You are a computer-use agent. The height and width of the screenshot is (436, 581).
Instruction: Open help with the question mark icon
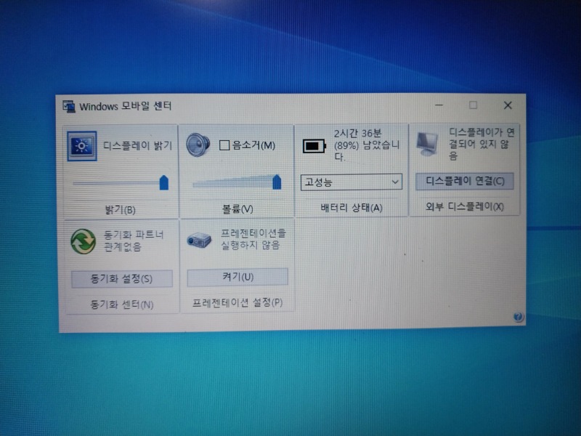point(518,317)
